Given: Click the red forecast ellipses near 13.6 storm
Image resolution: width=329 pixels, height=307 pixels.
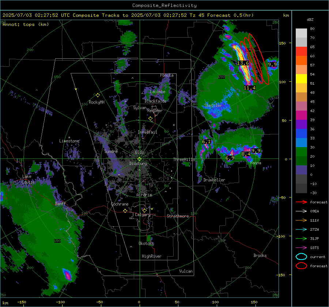Looking at the screenshot, I should (254, 59).
